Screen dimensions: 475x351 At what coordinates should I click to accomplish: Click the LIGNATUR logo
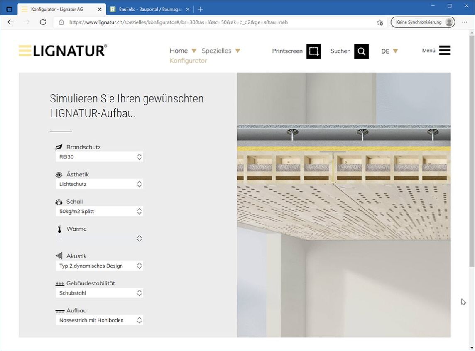63,51
